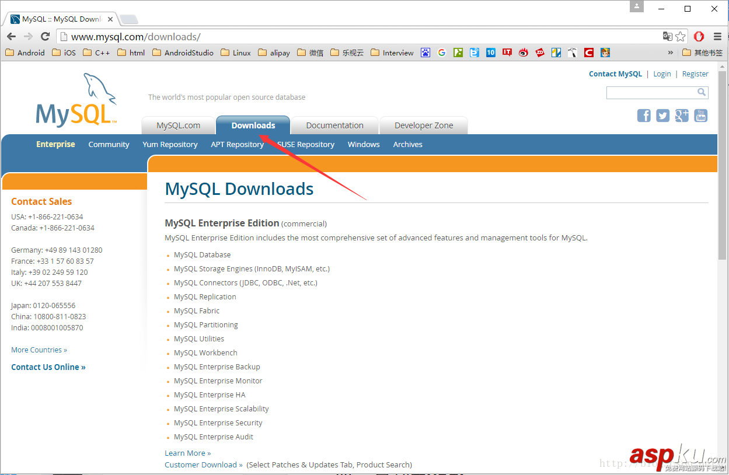The height and width of the screenshot is (475, 729).
Task: Click the Register link
Action: pos(695,74)
